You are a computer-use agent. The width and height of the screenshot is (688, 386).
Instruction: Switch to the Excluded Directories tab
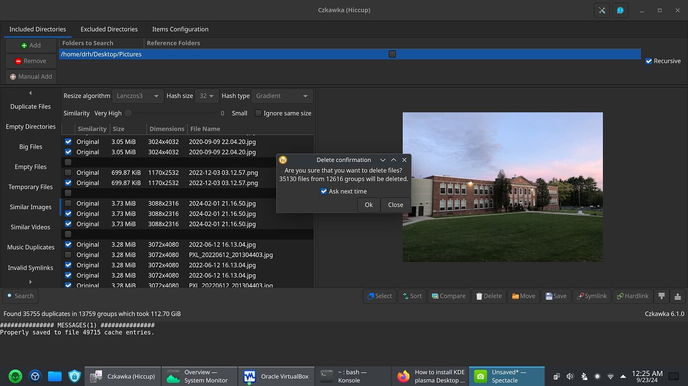pyautogui.click(x=109, y=29)
